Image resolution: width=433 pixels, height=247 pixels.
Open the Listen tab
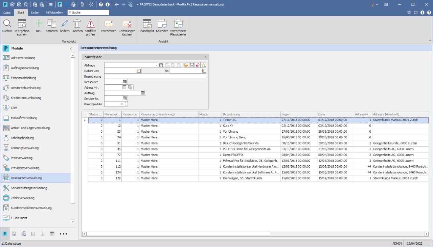click(x=35, y=12)
